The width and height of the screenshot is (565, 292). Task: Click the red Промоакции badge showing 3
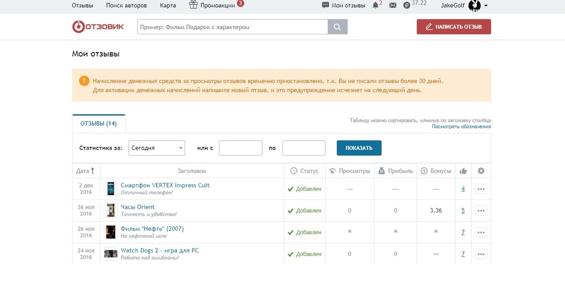pos(241,3)
